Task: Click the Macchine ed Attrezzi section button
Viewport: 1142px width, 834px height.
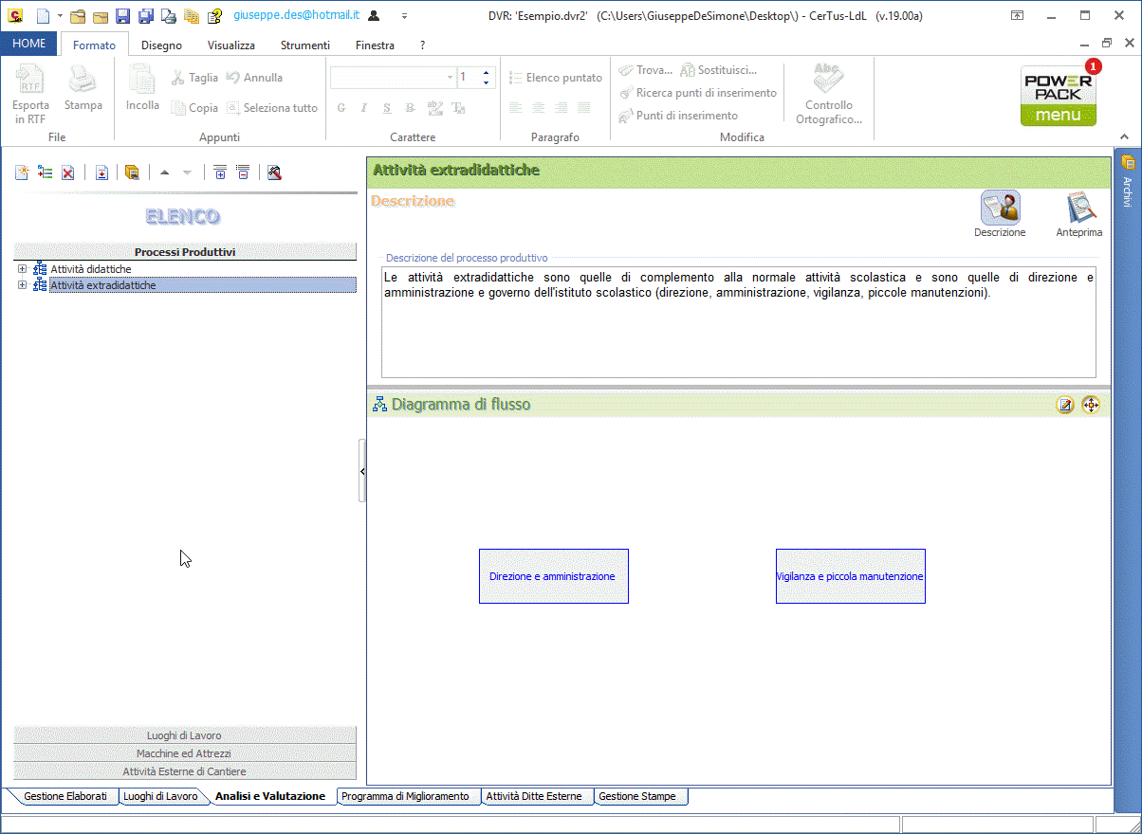Action: tap(185, 753)
